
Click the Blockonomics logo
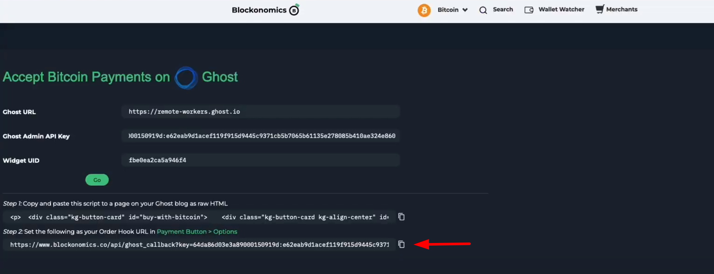point(266,10)
